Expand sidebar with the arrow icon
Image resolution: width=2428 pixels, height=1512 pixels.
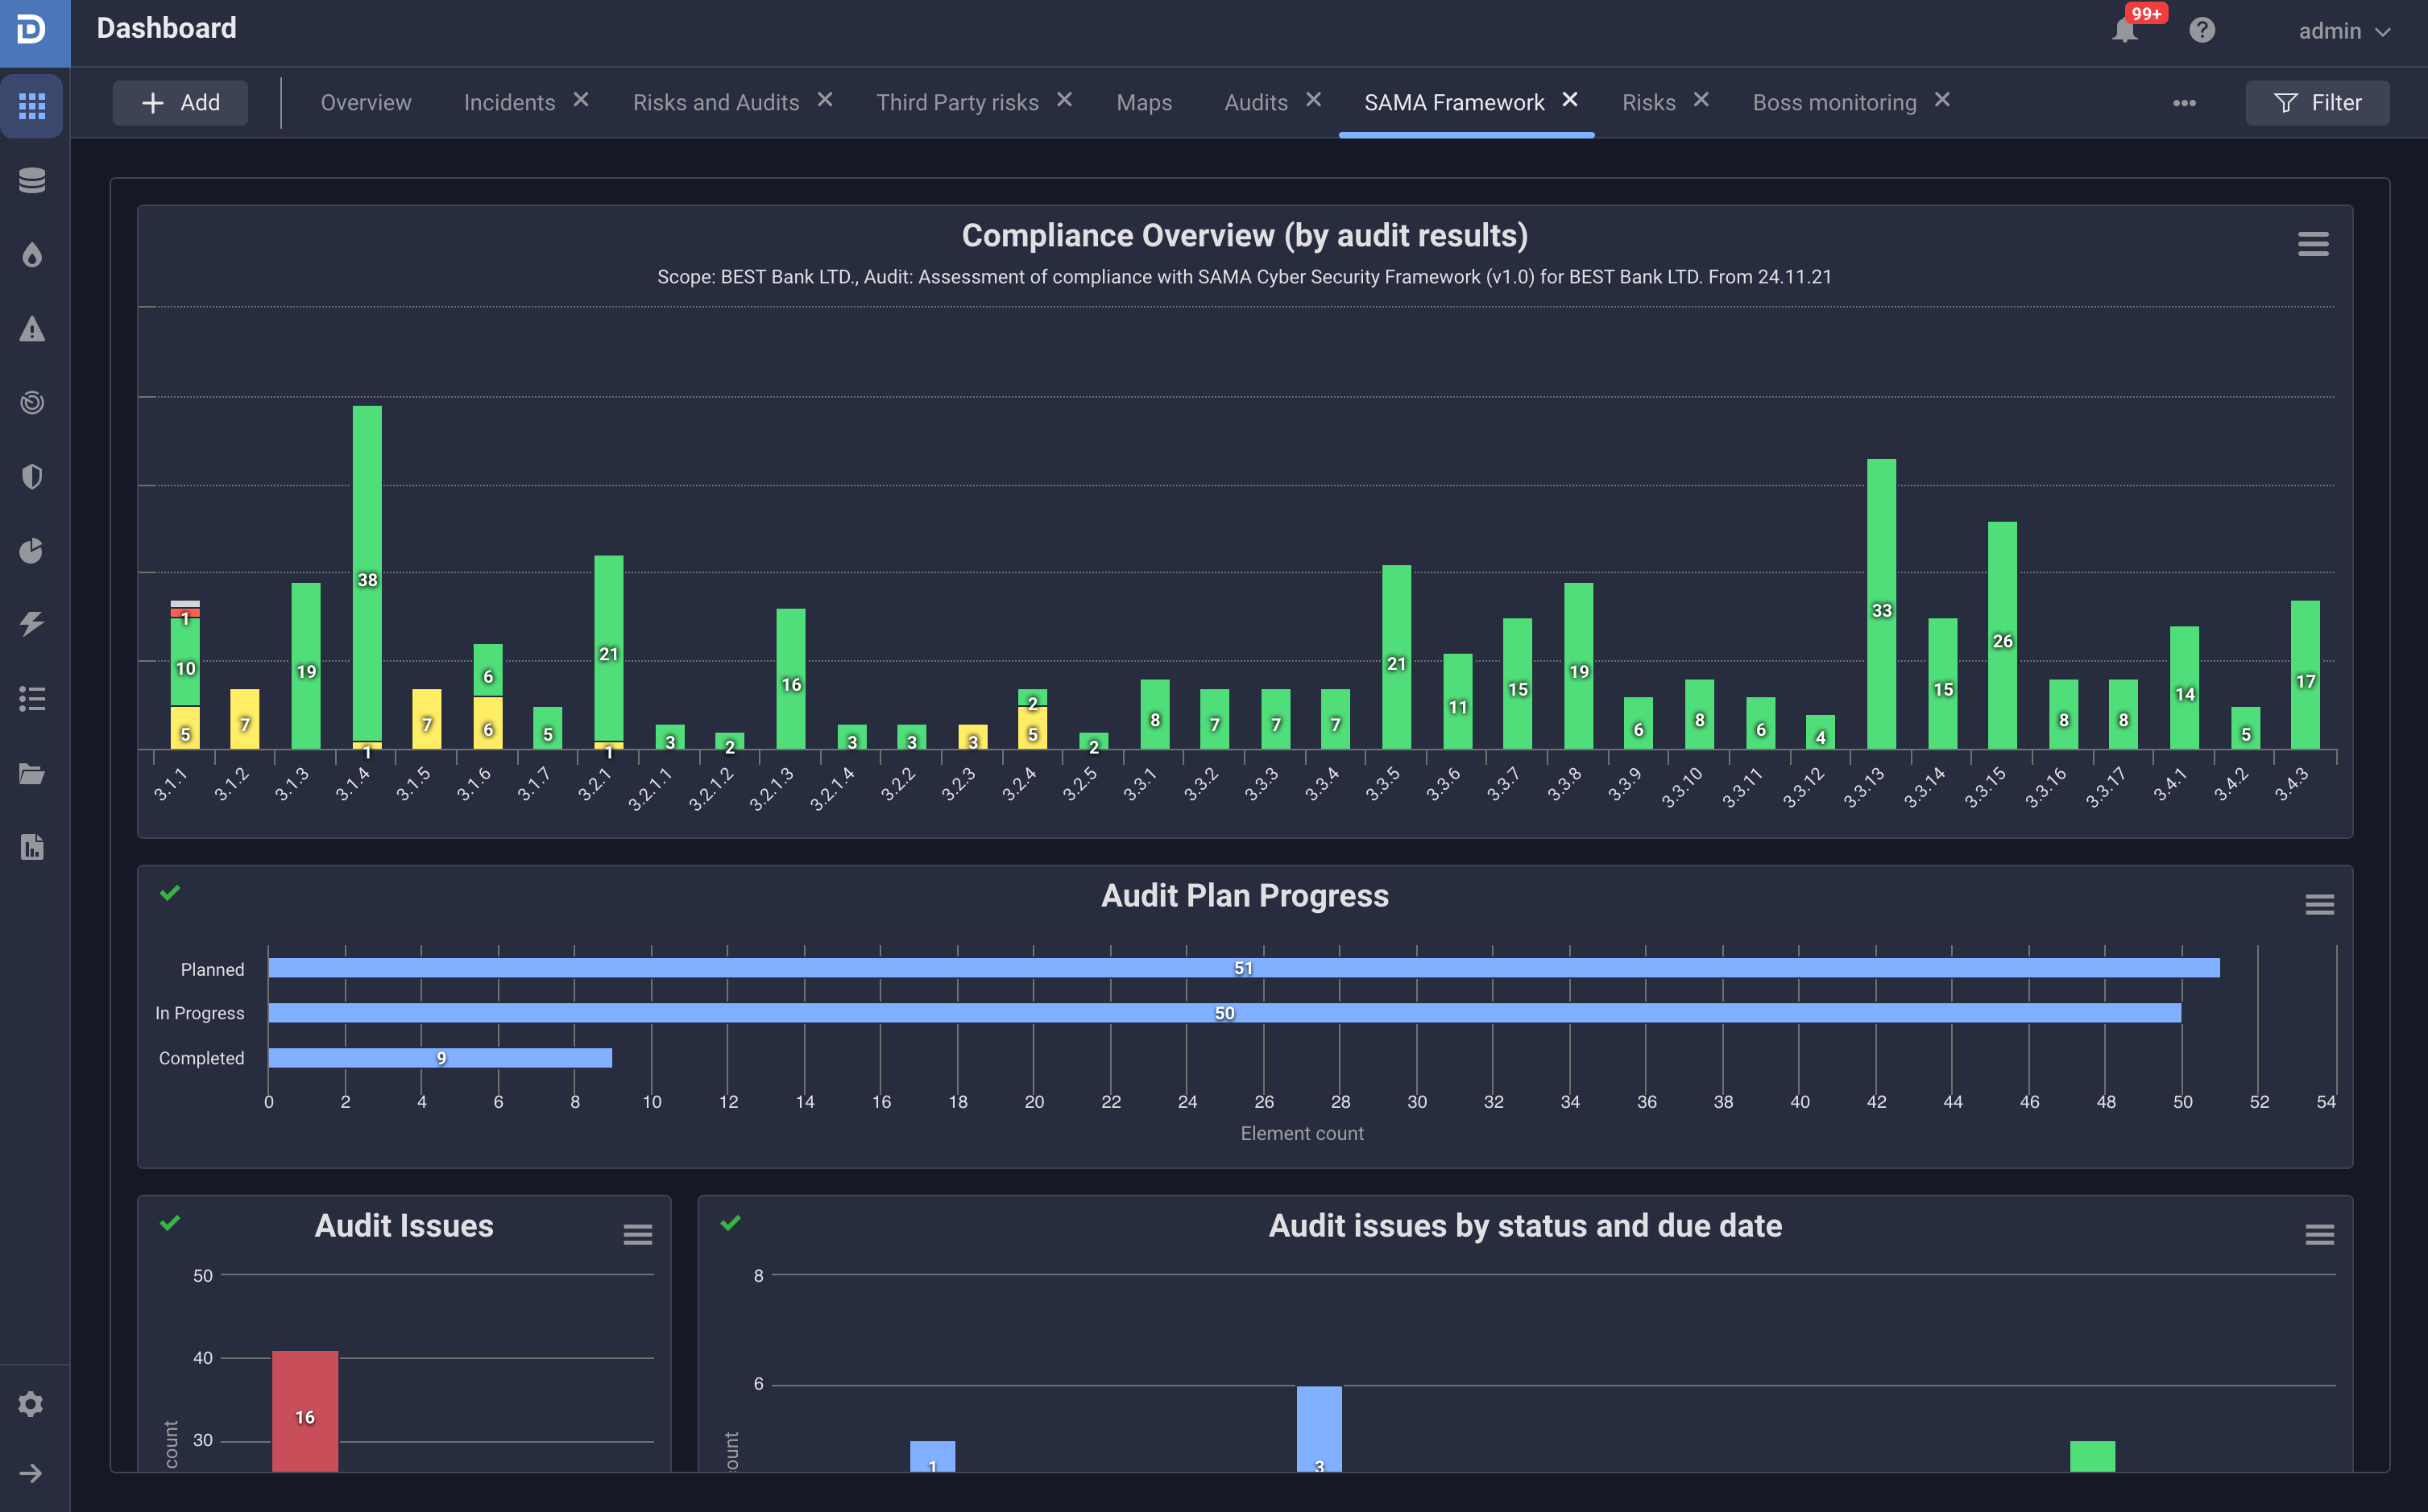pos(32,1473)
